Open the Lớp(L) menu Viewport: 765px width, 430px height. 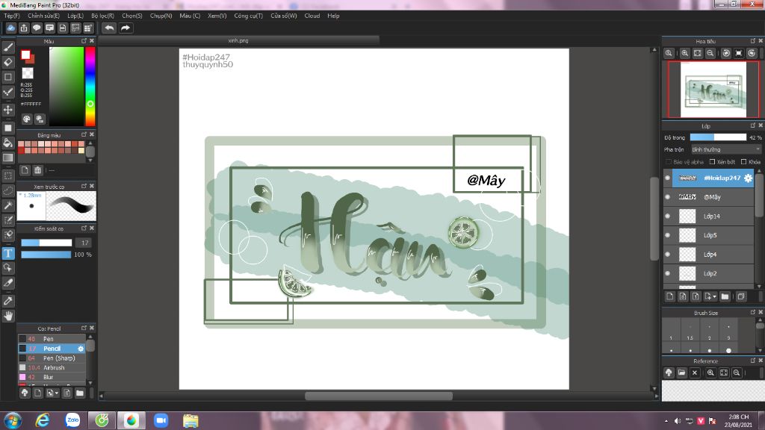click(75, 16)
